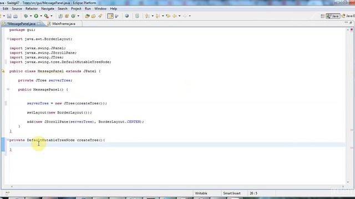Viewport: 355px width, 199px height.
Task: Toggle Mark Occurrences toolbar button
Action: click(x=110, y=16)
